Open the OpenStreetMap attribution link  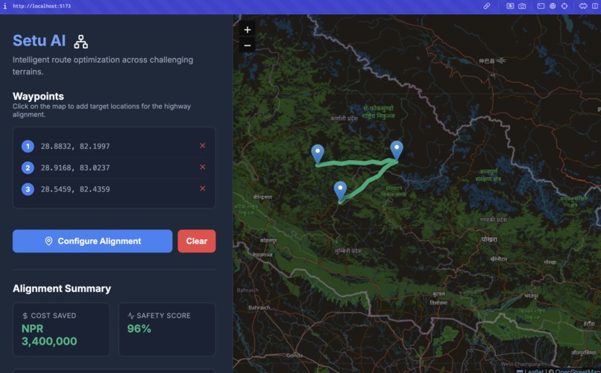(578, 371)
